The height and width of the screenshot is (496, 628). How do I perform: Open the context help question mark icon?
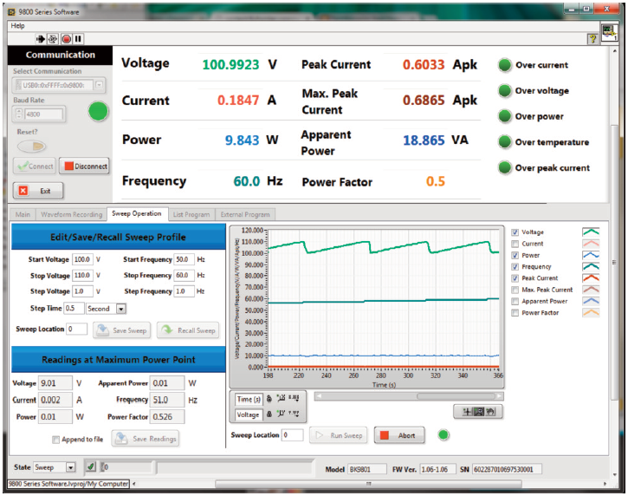click(592, 39)
